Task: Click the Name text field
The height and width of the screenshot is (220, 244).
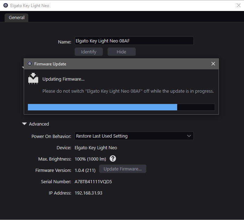Action: [x=134, y=41]
